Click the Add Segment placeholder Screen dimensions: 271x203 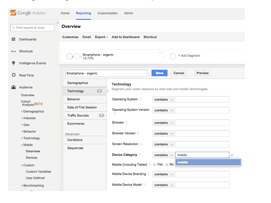click(x=188, y=56)
